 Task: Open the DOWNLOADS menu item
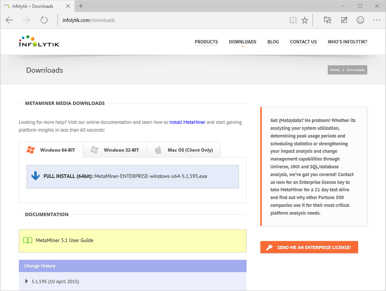click(243, 42)
